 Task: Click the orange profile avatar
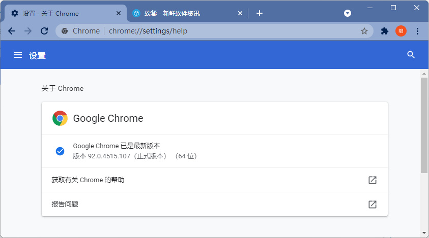401,31
